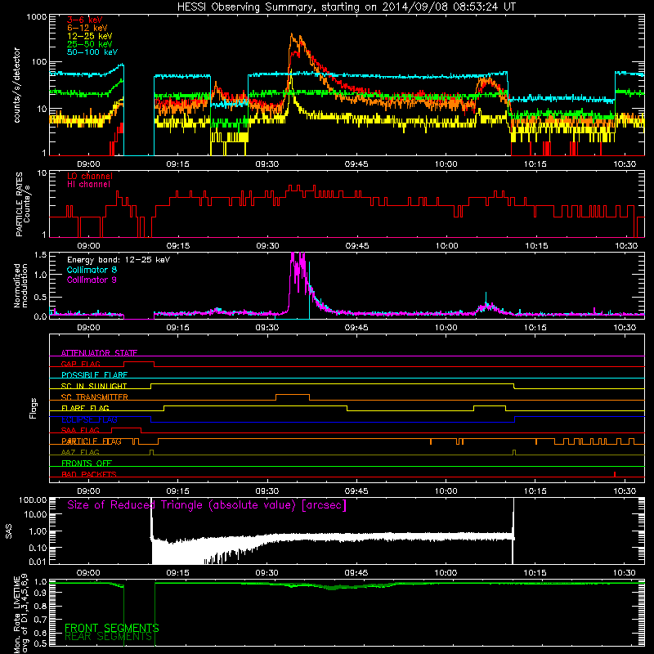Click the 100 tick label on counts axis

point(39,62)
